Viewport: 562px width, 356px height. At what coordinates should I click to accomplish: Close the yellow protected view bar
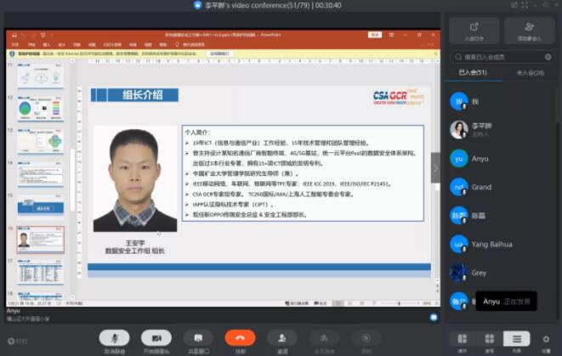pyautogui.click(x=436, y=54)
